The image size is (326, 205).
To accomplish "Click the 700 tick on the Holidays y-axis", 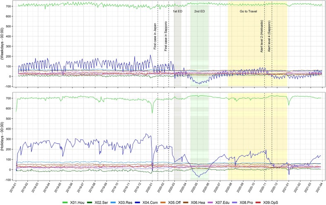I will 8,98.
